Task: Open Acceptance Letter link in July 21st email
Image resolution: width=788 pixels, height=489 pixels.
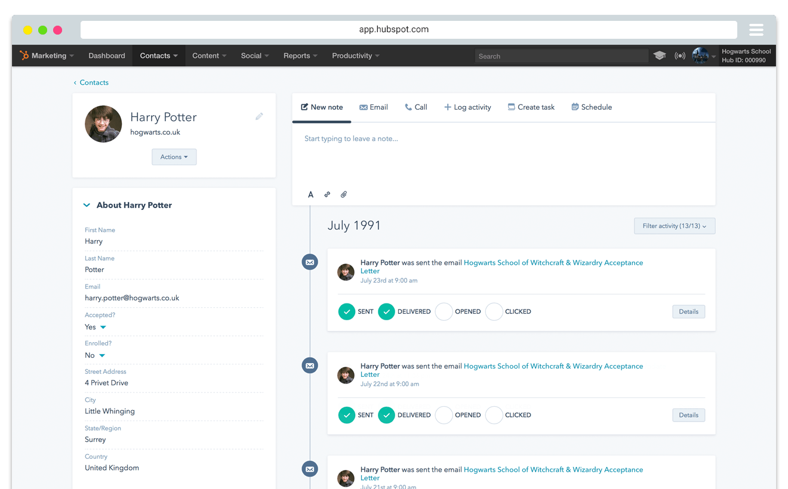Action: point(502,474)
